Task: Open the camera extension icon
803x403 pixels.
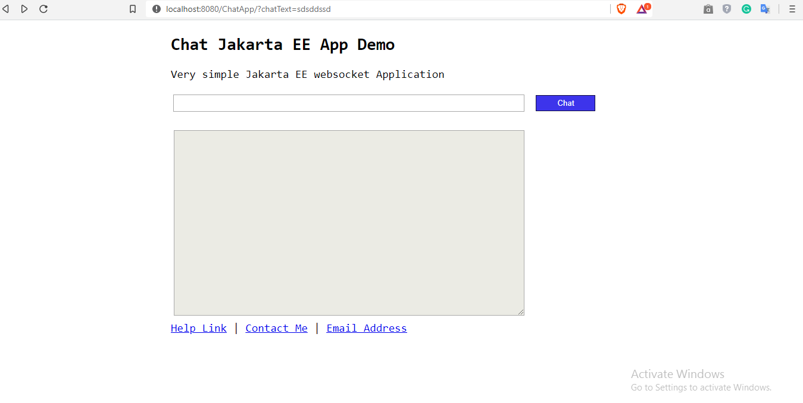Action: (708, 9)
